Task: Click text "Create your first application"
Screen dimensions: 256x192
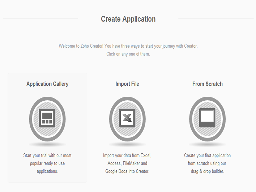Action: point(207,156)
